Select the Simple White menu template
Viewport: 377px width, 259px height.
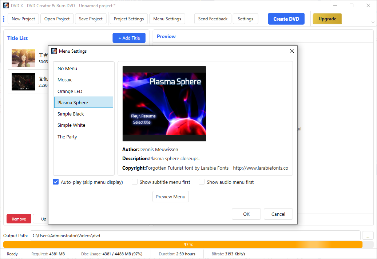click(84, 125)
